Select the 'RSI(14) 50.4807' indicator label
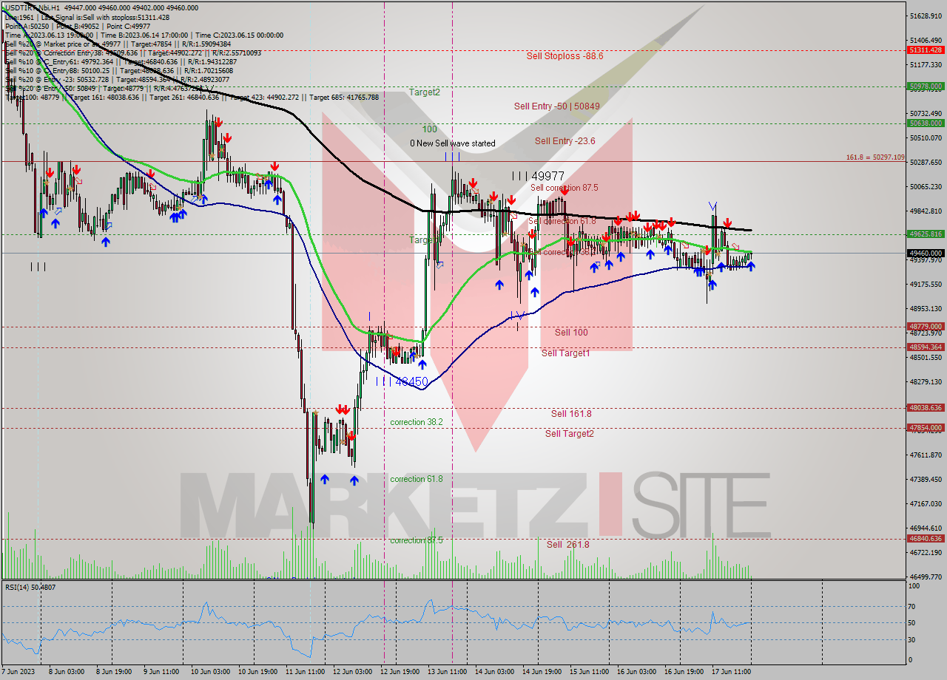The image size is (947, 680). [x=30, y=588]
